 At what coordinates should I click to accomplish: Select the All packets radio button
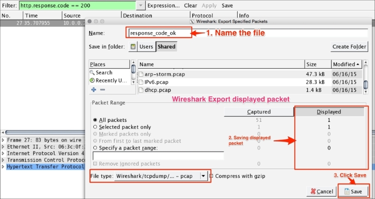(95, 120)
